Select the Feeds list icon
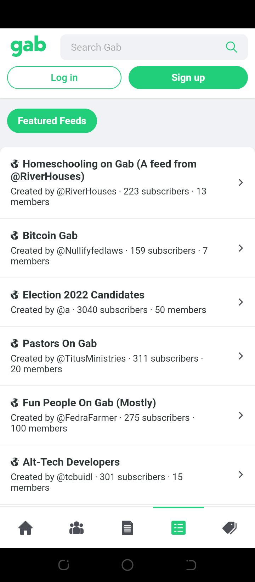Viewport: 255px width, 582px height. (x=178, y=528)
